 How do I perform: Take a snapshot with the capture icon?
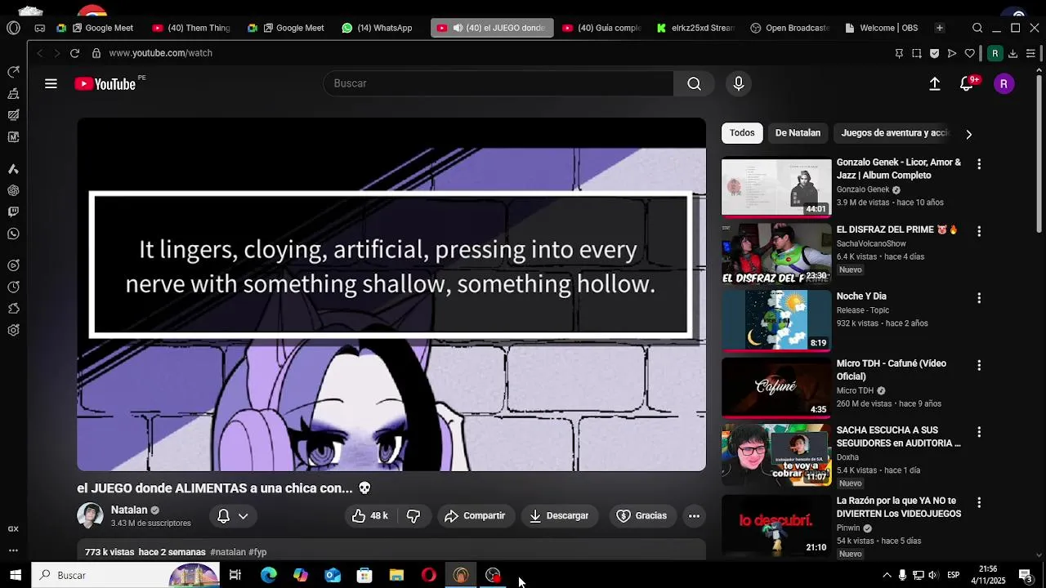pos(917,53)
